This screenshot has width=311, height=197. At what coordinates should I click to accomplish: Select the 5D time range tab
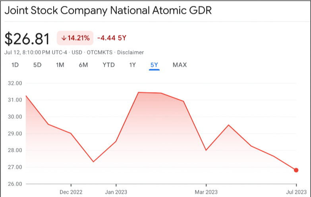(37, 65)
